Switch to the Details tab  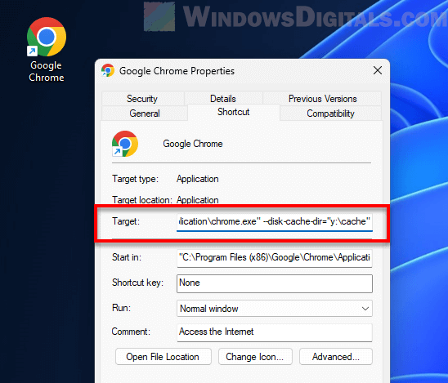[223, 99]
